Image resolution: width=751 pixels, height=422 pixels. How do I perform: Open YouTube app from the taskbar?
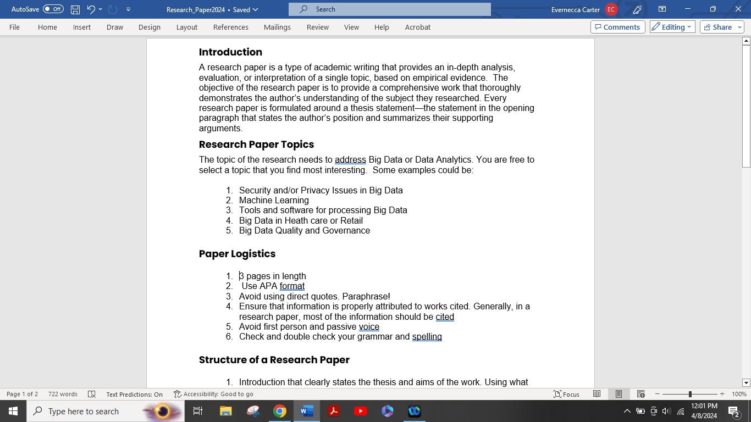click(x=361, y=411)
